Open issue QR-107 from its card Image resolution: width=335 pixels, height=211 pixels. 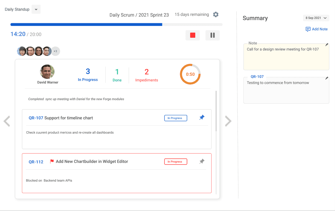click(x=36, y=118)
